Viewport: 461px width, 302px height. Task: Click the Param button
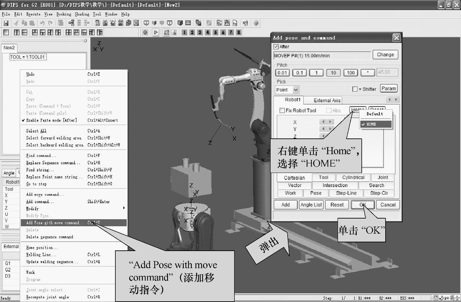tap(389, 88)
